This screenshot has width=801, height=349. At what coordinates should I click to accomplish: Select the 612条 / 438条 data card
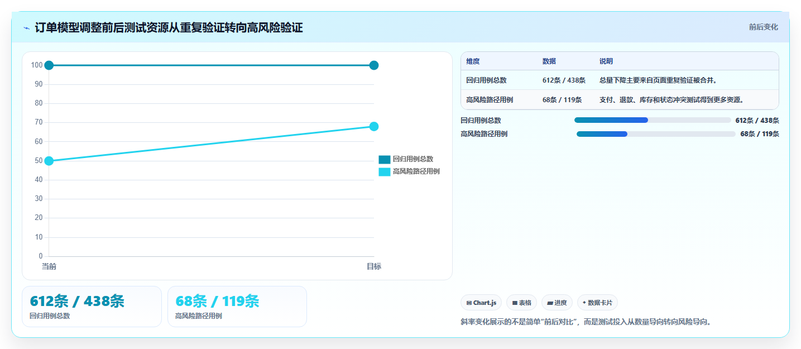(92, 307)
